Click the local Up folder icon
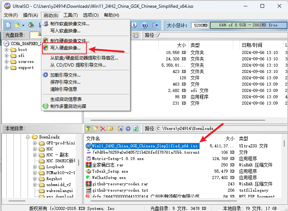 (88, 129)
